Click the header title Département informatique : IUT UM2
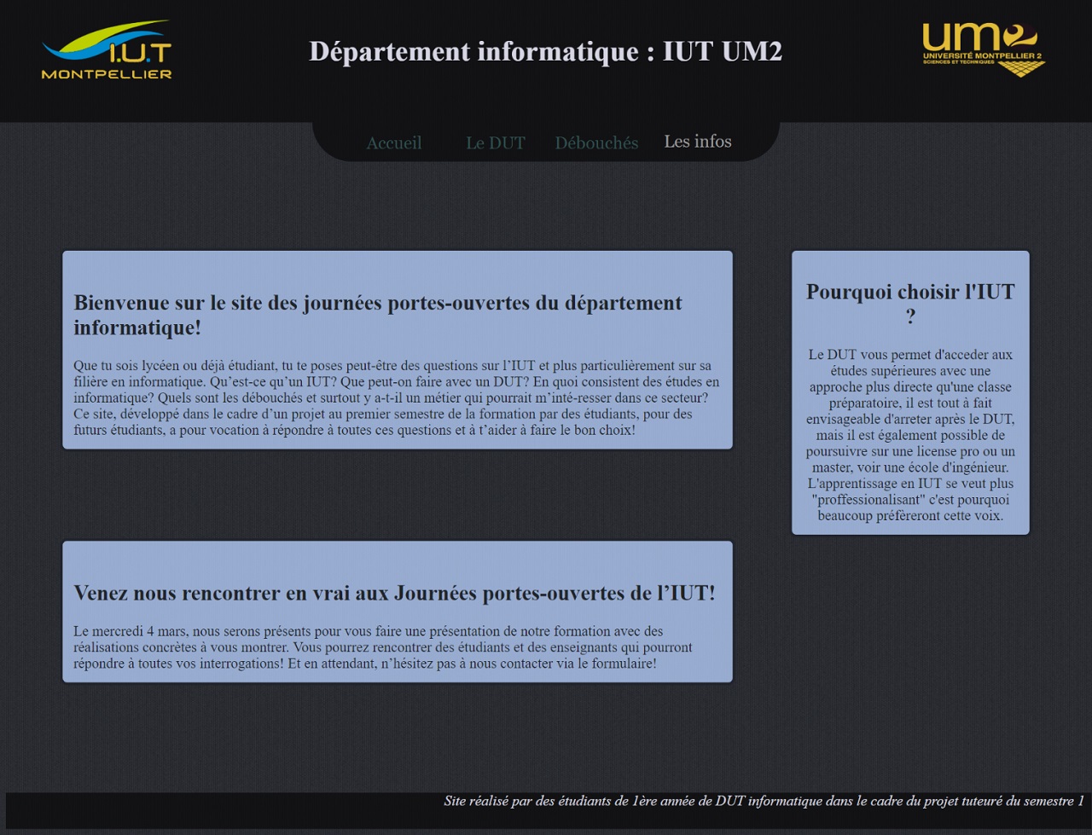This screenshot has height=835, width=1092. (x=545, y=51)
